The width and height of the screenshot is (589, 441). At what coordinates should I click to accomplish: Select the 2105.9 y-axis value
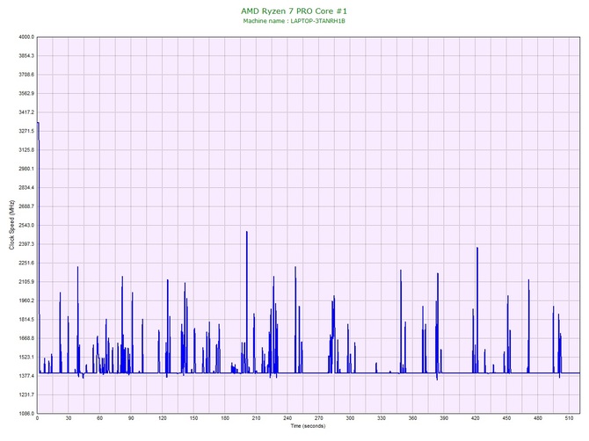pos(26,282)
